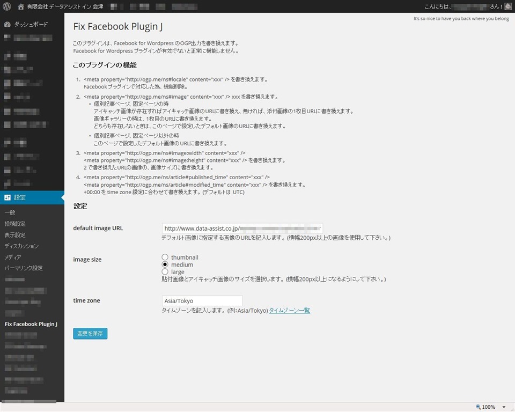Open ダッシュボード in the sidebar
The height and width of the screenshot is (412, 515).
(31, 24)
